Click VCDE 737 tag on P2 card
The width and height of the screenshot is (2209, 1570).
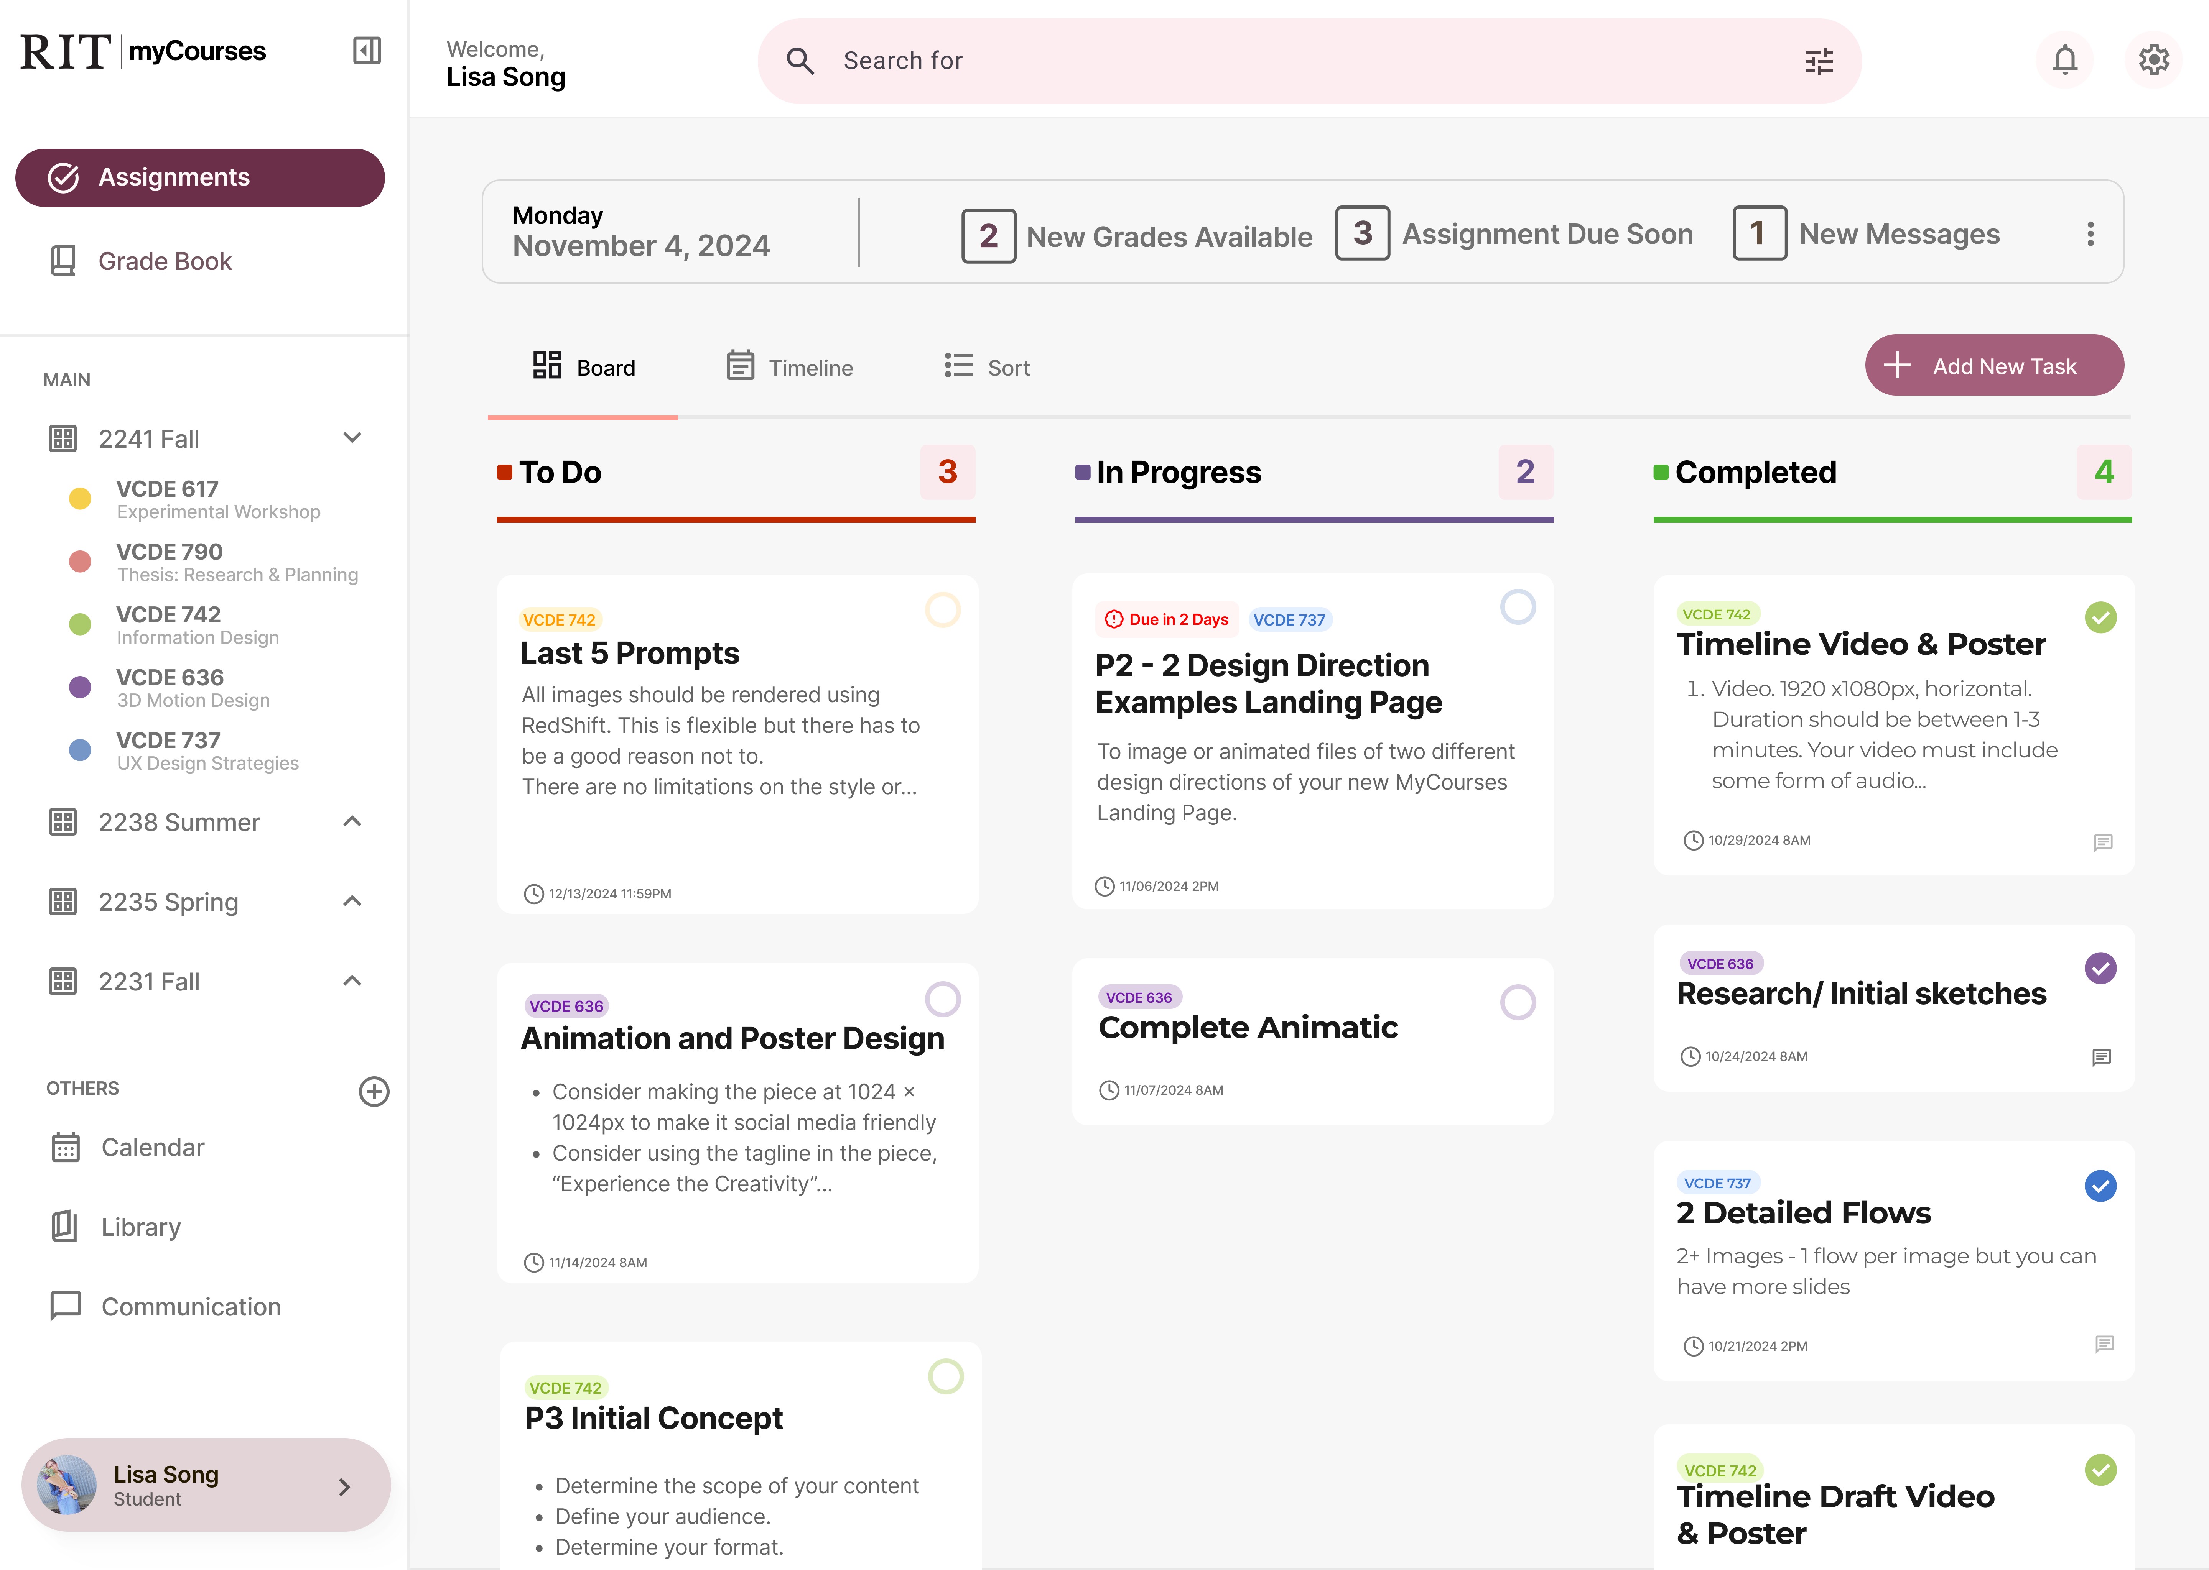coord(1289,620)
